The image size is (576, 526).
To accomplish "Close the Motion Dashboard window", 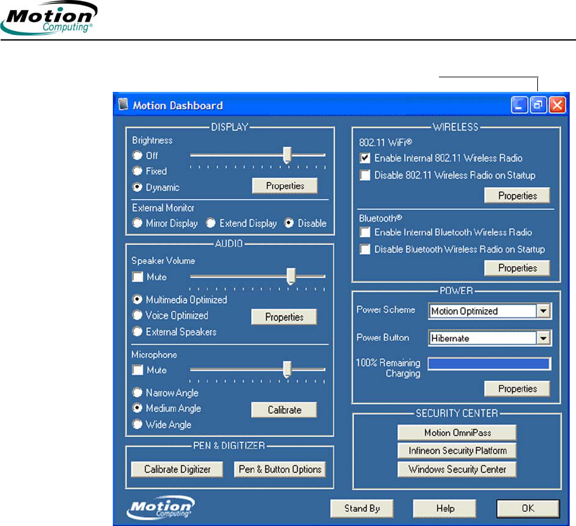I will pos(557,105).
